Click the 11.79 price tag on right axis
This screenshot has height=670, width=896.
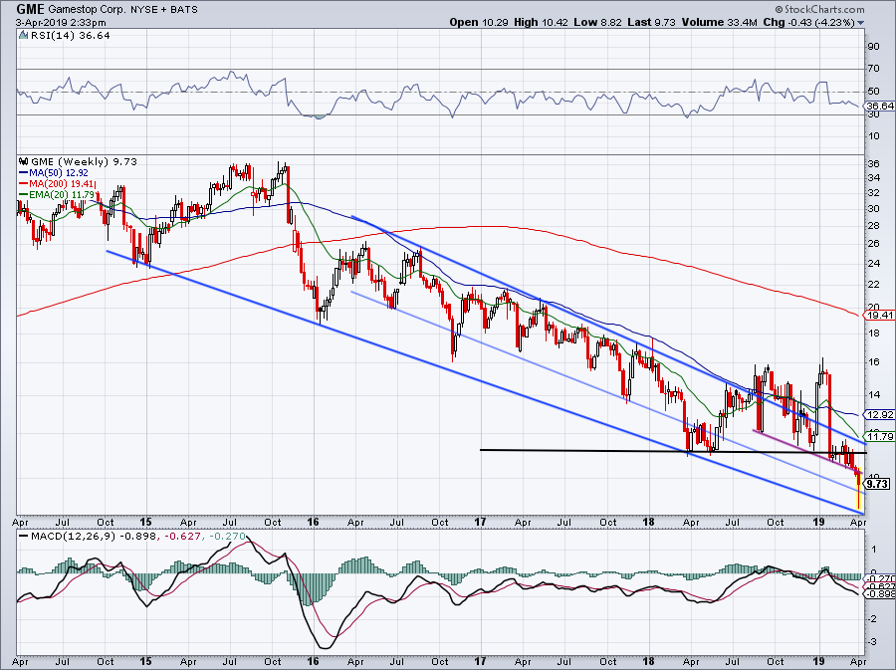[x=879, y=436]
